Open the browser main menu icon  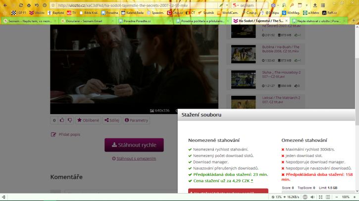coord(323,5)
